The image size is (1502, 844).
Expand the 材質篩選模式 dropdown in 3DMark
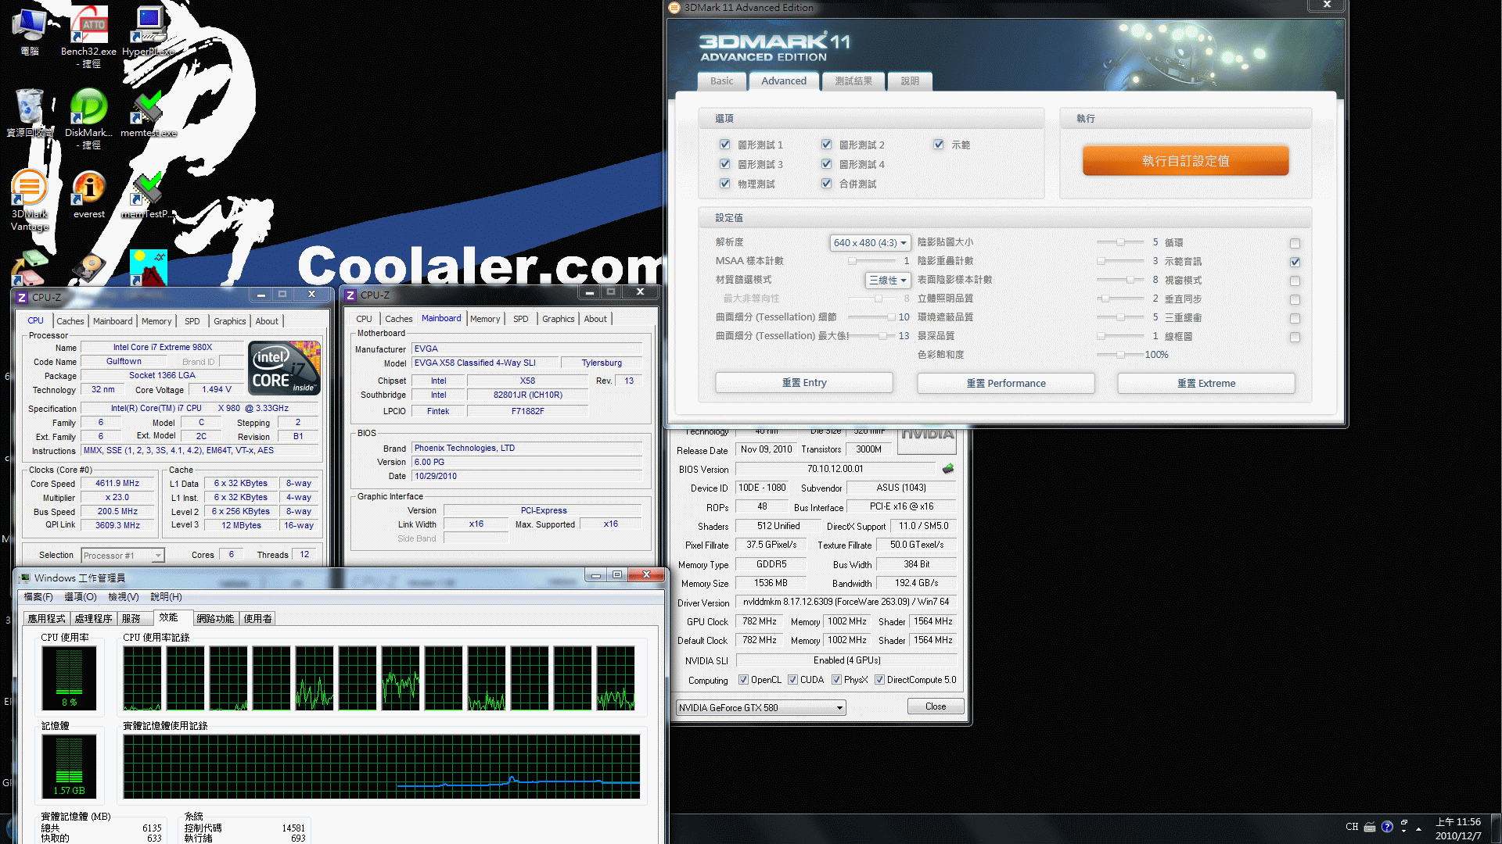(x=883, y=279)
